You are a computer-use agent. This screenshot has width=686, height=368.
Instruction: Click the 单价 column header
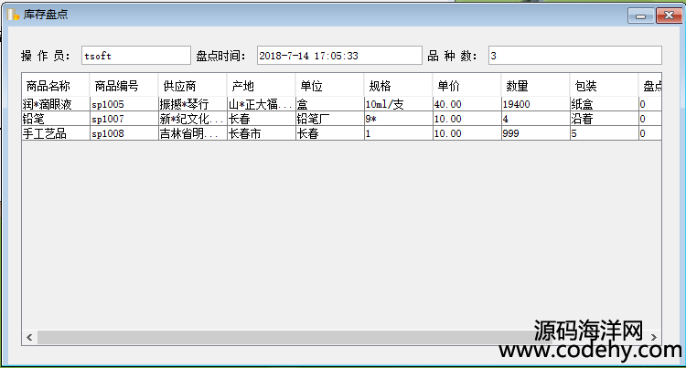(x=466, y=86)
